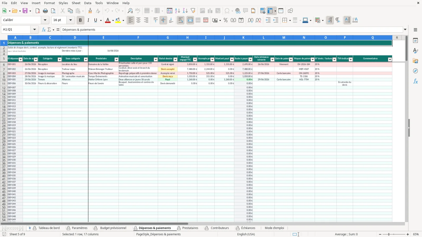The height and width of the screenshot is (237, 422).
Task: Open sidebar Properties deck
Action: 415,41
